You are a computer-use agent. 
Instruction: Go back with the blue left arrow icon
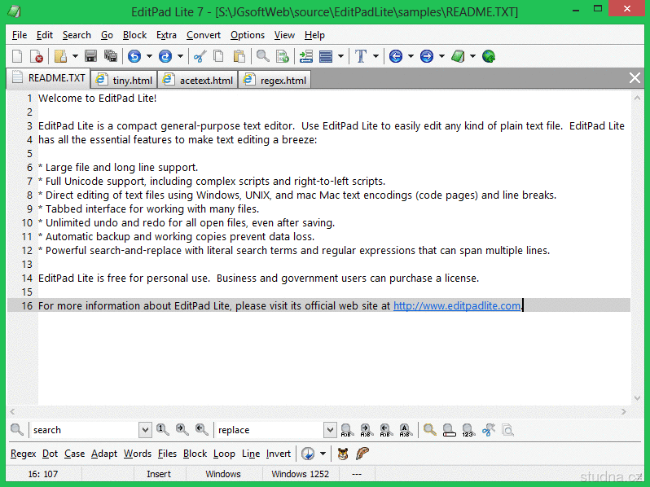click(x=396, y=56)
